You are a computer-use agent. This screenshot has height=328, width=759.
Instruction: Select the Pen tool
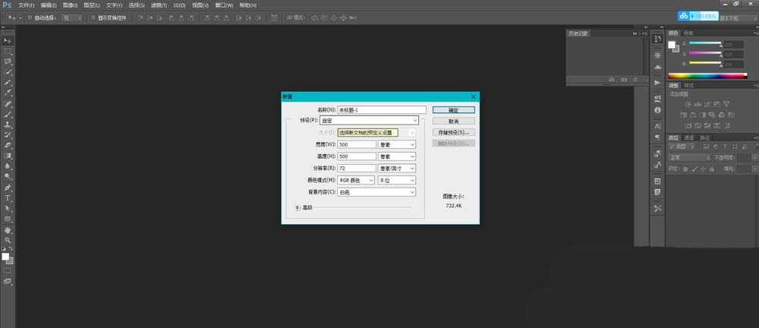click(x=8, y=188)
